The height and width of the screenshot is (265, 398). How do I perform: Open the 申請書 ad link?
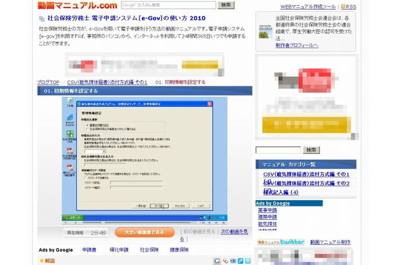(x=90, y=250)
